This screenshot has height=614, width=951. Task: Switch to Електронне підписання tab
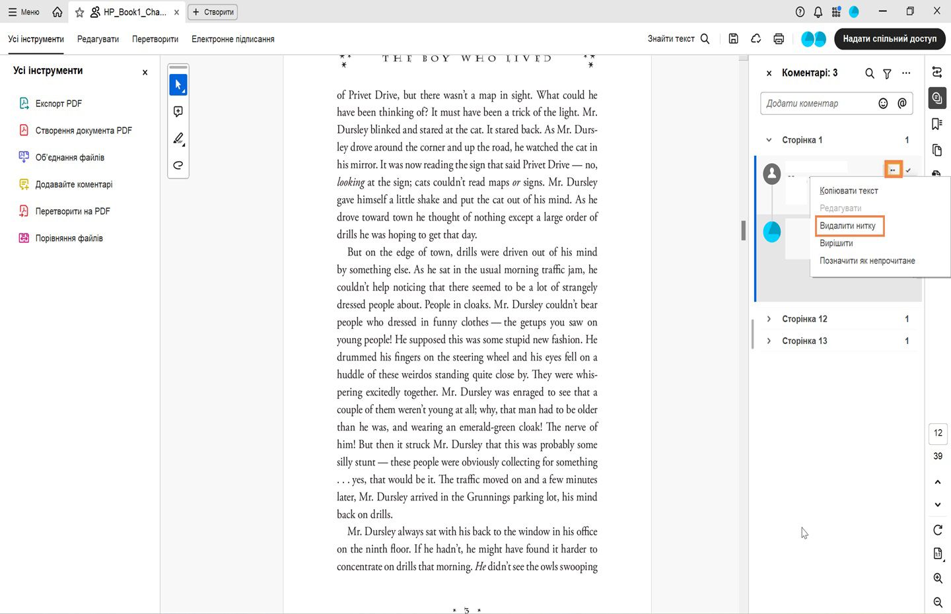[x=233, y=39]
